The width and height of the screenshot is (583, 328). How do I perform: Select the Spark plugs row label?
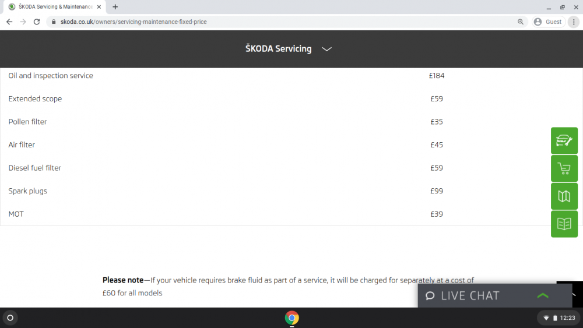tap(27, 191)
